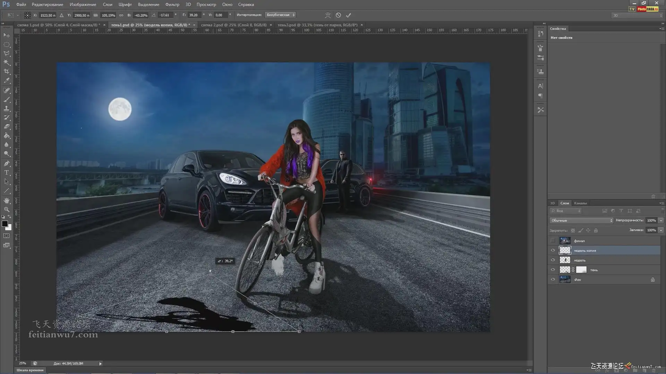Select the Horizontal Type tool
Image resolution: width=666 pixels, height=374 pixels.
pos(7,172)
